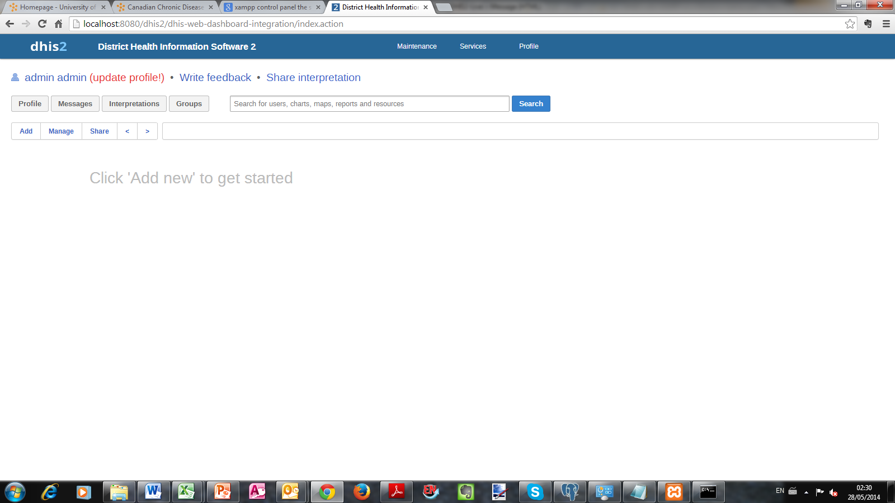895x503 pixels.
Task: Open the Chrome menu (three lines icon)
Action: tap(886, 23)
